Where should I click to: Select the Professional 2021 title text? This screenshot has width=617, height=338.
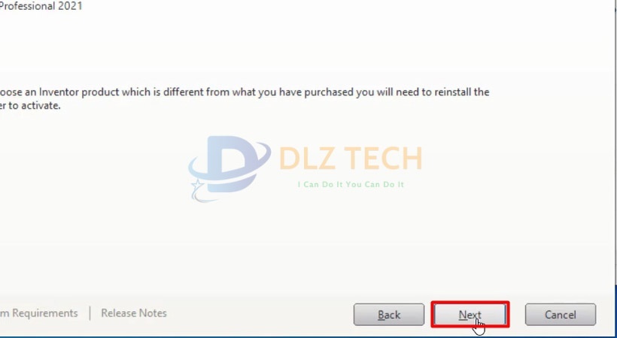[x=41, y=6]
